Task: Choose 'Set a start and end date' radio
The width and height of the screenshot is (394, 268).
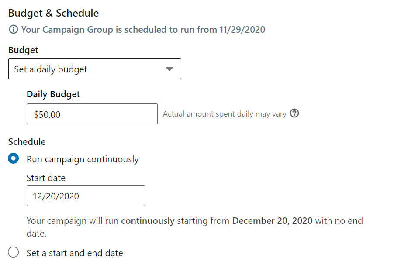Action: click(13, 252)
